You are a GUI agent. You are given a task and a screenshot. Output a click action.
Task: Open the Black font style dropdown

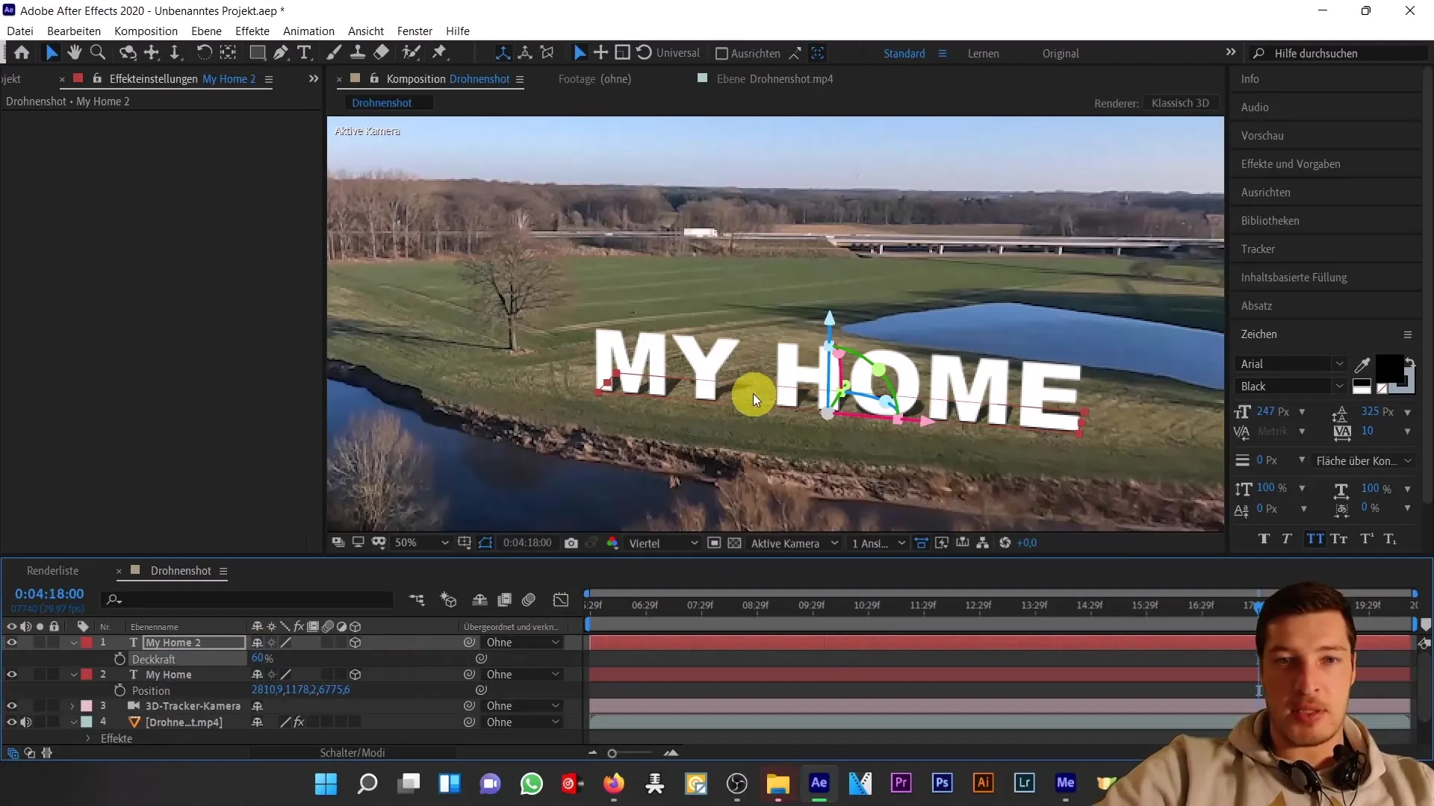tap(1291, 387)
